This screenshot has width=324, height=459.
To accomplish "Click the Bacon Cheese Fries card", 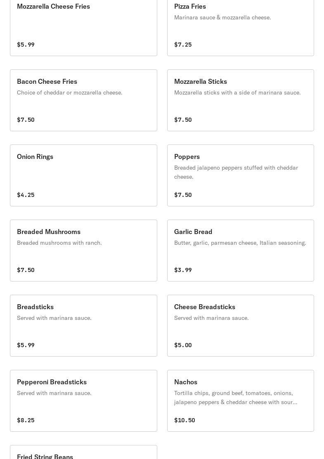I will click(x=83, y=100).
